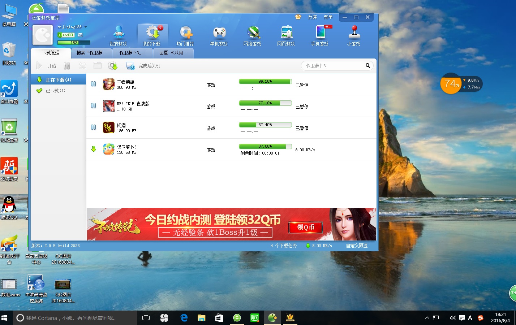Viewport: 516px width, 325px height.
Task: Open the download folder toolbar icon
Action: point(97,65)
